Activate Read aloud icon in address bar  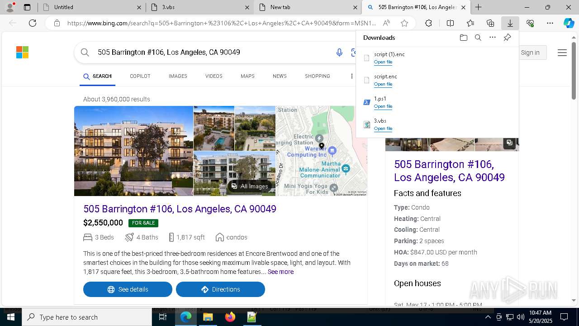click(x=386, y=23)
